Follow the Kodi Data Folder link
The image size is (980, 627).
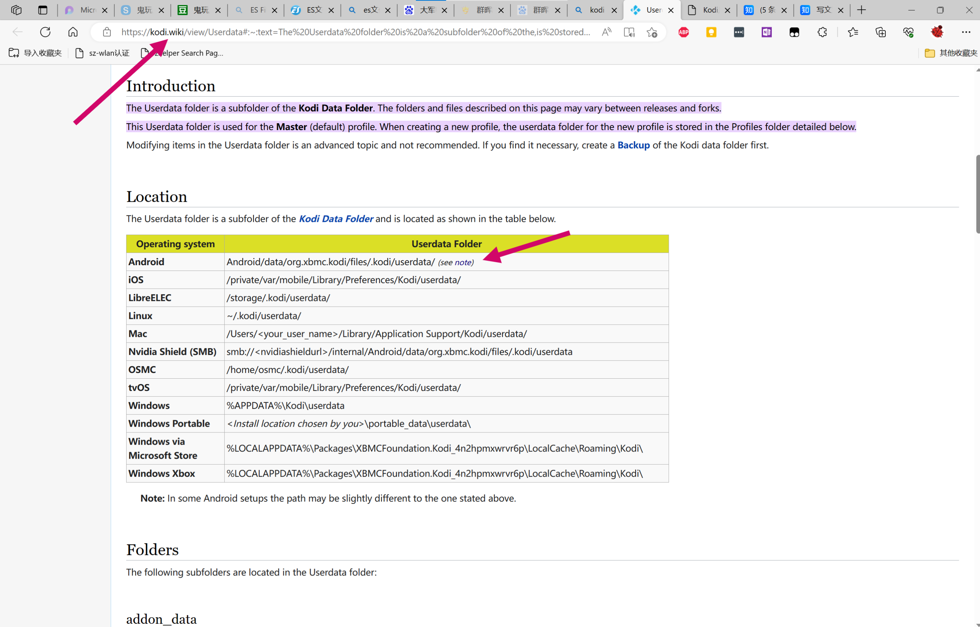click(x=336, y=219)
